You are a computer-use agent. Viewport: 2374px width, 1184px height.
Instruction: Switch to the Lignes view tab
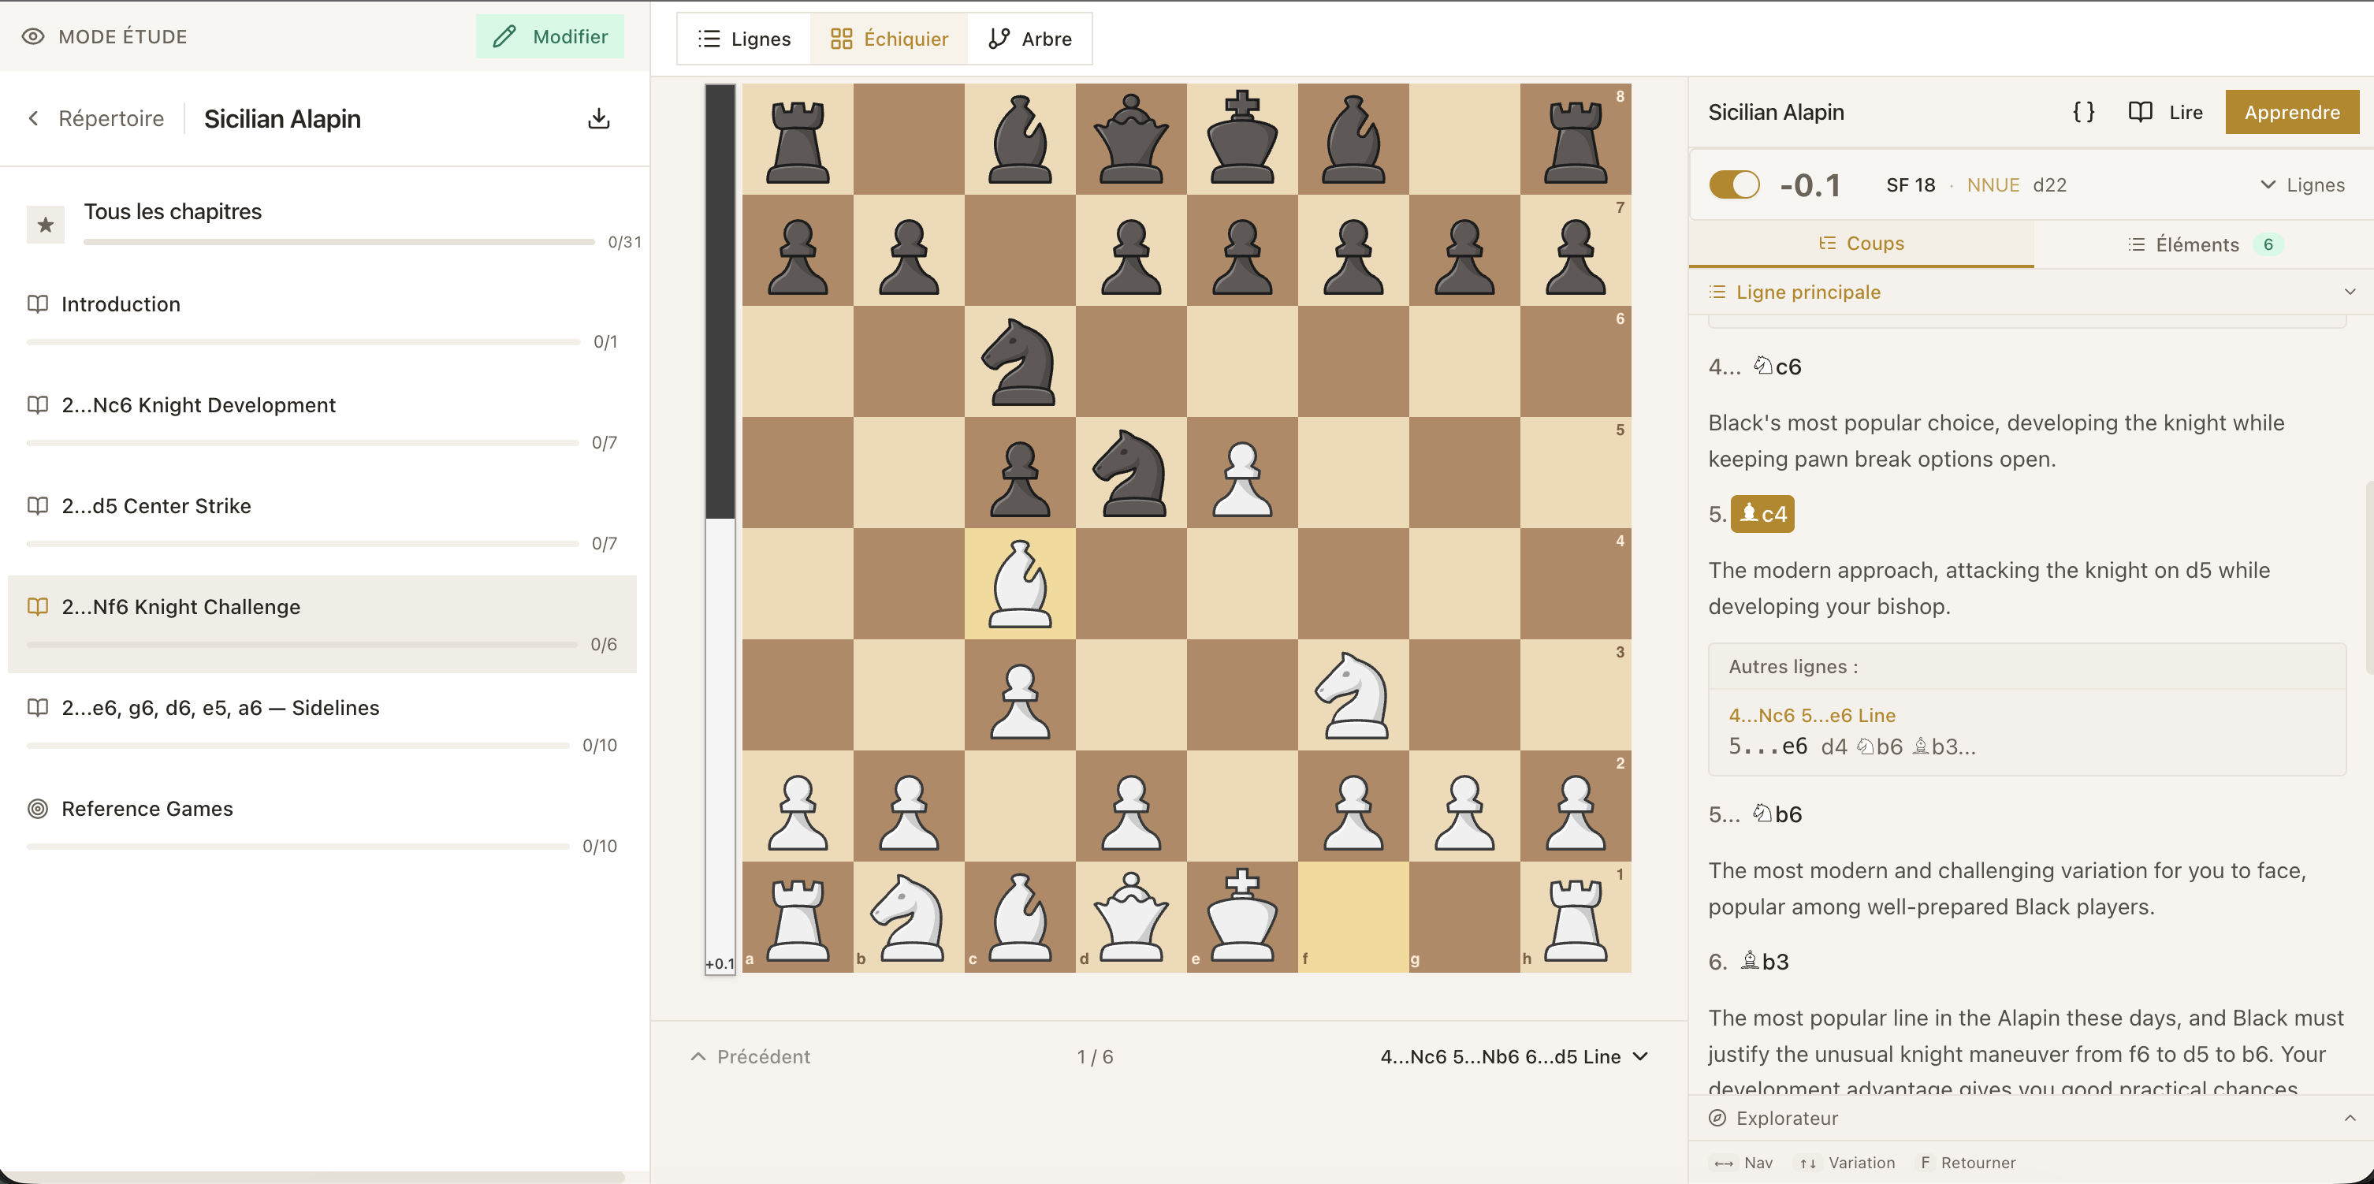(745, 39)
